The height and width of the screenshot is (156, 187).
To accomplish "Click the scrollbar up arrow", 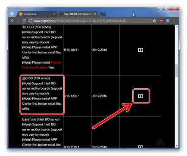I will 177,27.
